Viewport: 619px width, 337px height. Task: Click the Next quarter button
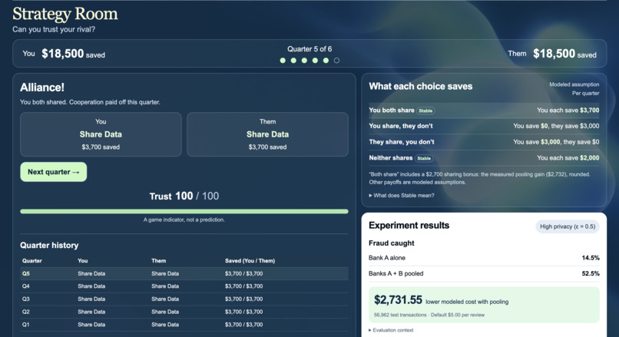tap(53, 172)
